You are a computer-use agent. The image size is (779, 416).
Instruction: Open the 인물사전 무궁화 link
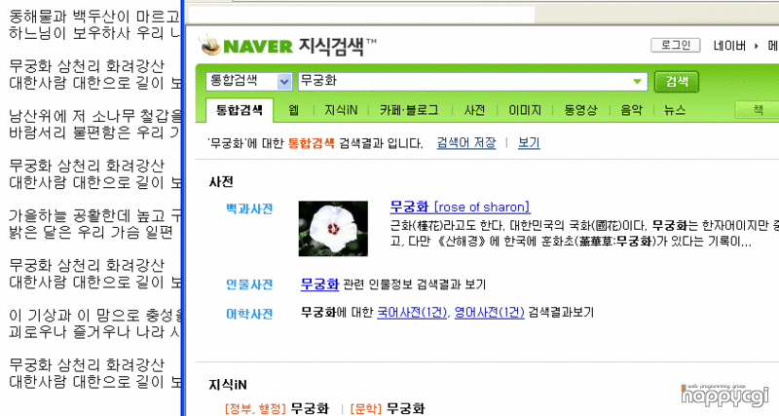(319, 284)
